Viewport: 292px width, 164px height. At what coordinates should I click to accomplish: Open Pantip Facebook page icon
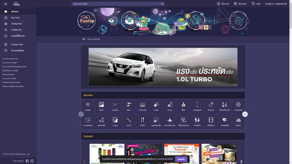pos(27,161)
